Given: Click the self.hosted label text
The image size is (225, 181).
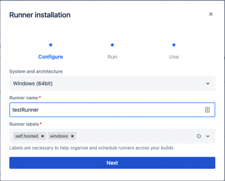Looking at the screenshot, I should 27,136.
